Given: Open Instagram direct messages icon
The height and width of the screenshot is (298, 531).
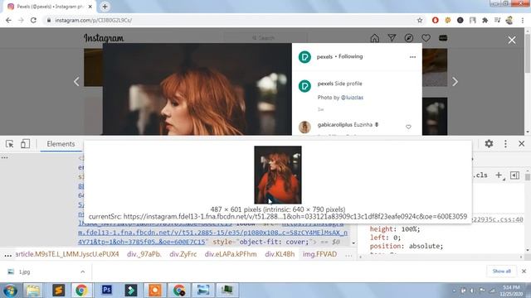Looking at the screenshot, I should coord(392,38).
